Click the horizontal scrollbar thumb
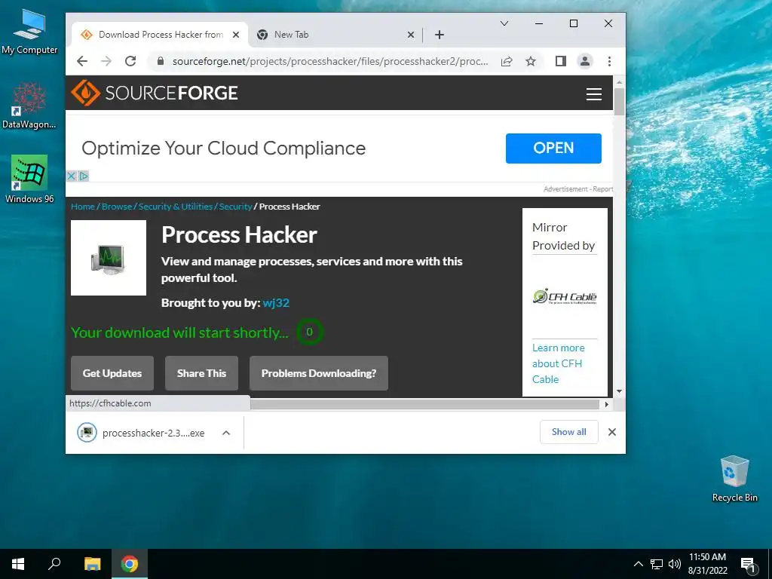Viewport: 772px width, 579px height. (425, 404)
